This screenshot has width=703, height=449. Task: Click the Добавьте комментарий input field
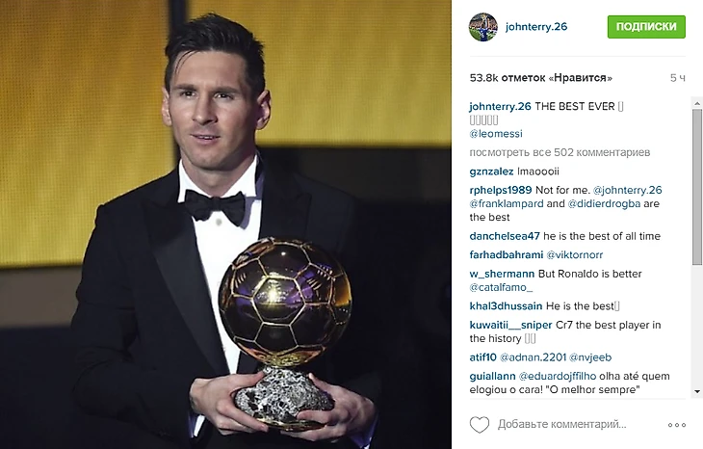579,424
